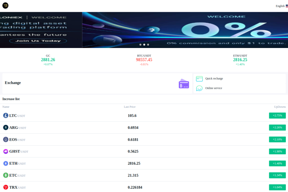Click the +1.34% change badge

tap(277, 175)
